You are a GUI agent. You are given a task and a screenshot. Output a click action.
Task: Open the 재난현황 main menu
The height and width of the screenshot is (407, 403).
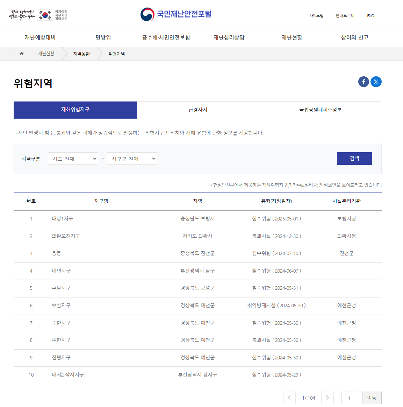292,37
